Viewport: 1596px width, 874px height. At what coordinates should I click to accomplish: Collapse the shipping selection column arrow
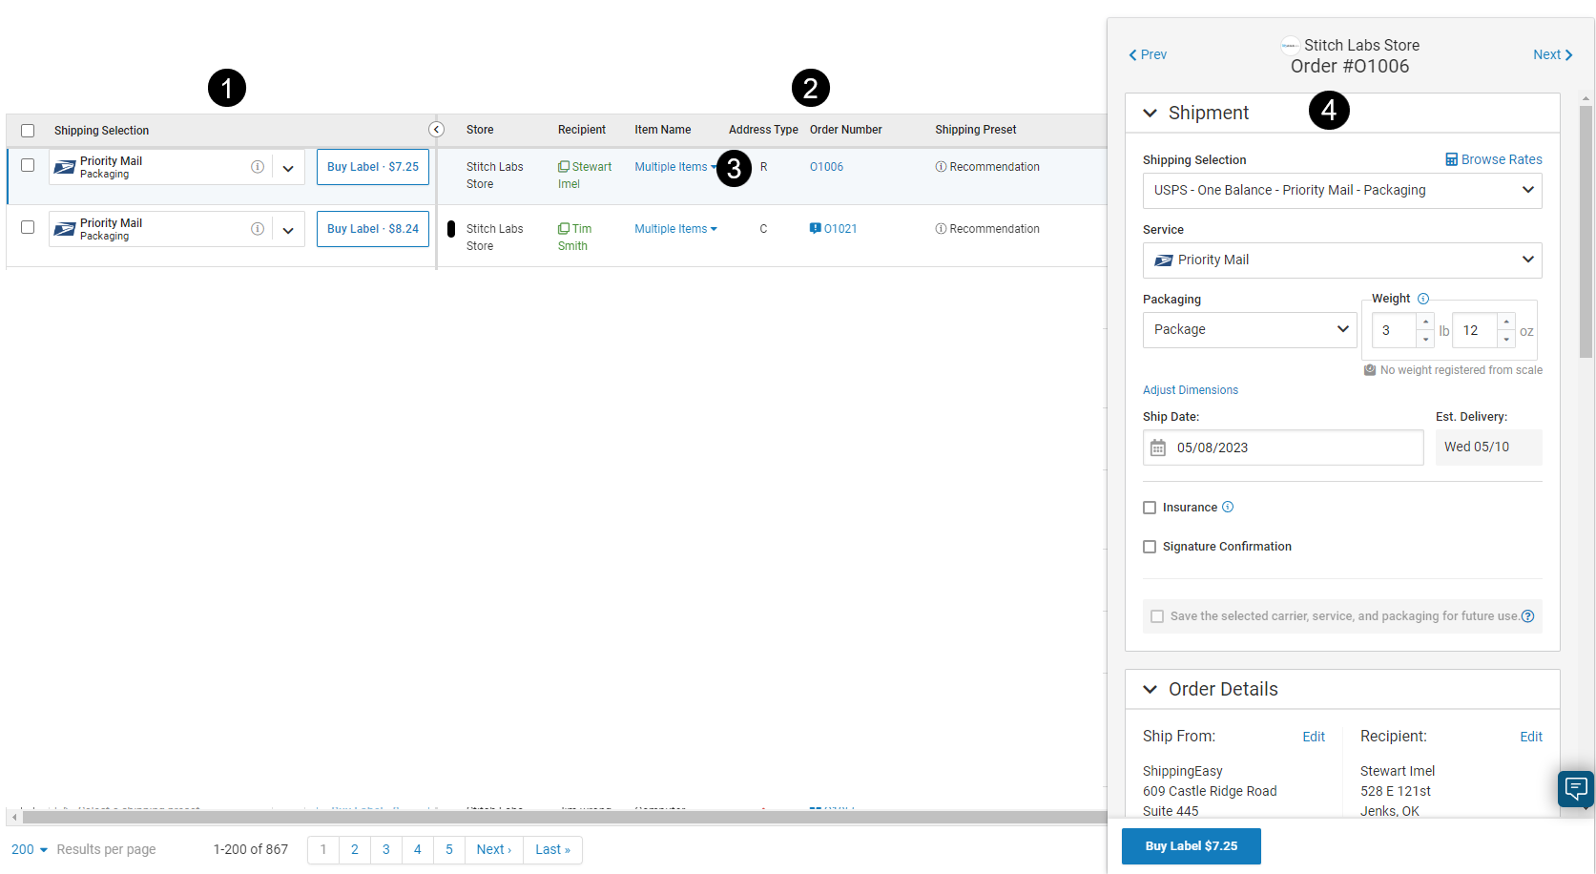[x=436, y=130]
